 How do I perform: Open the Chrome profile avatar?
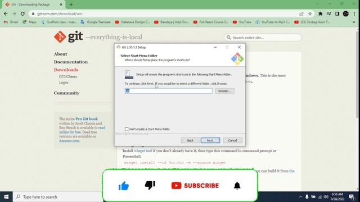pos(346,13)
